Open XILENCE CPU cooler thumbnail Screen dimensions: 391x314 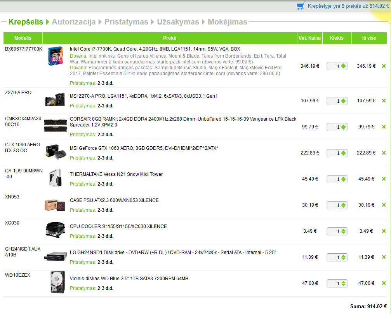click(56, 230)
